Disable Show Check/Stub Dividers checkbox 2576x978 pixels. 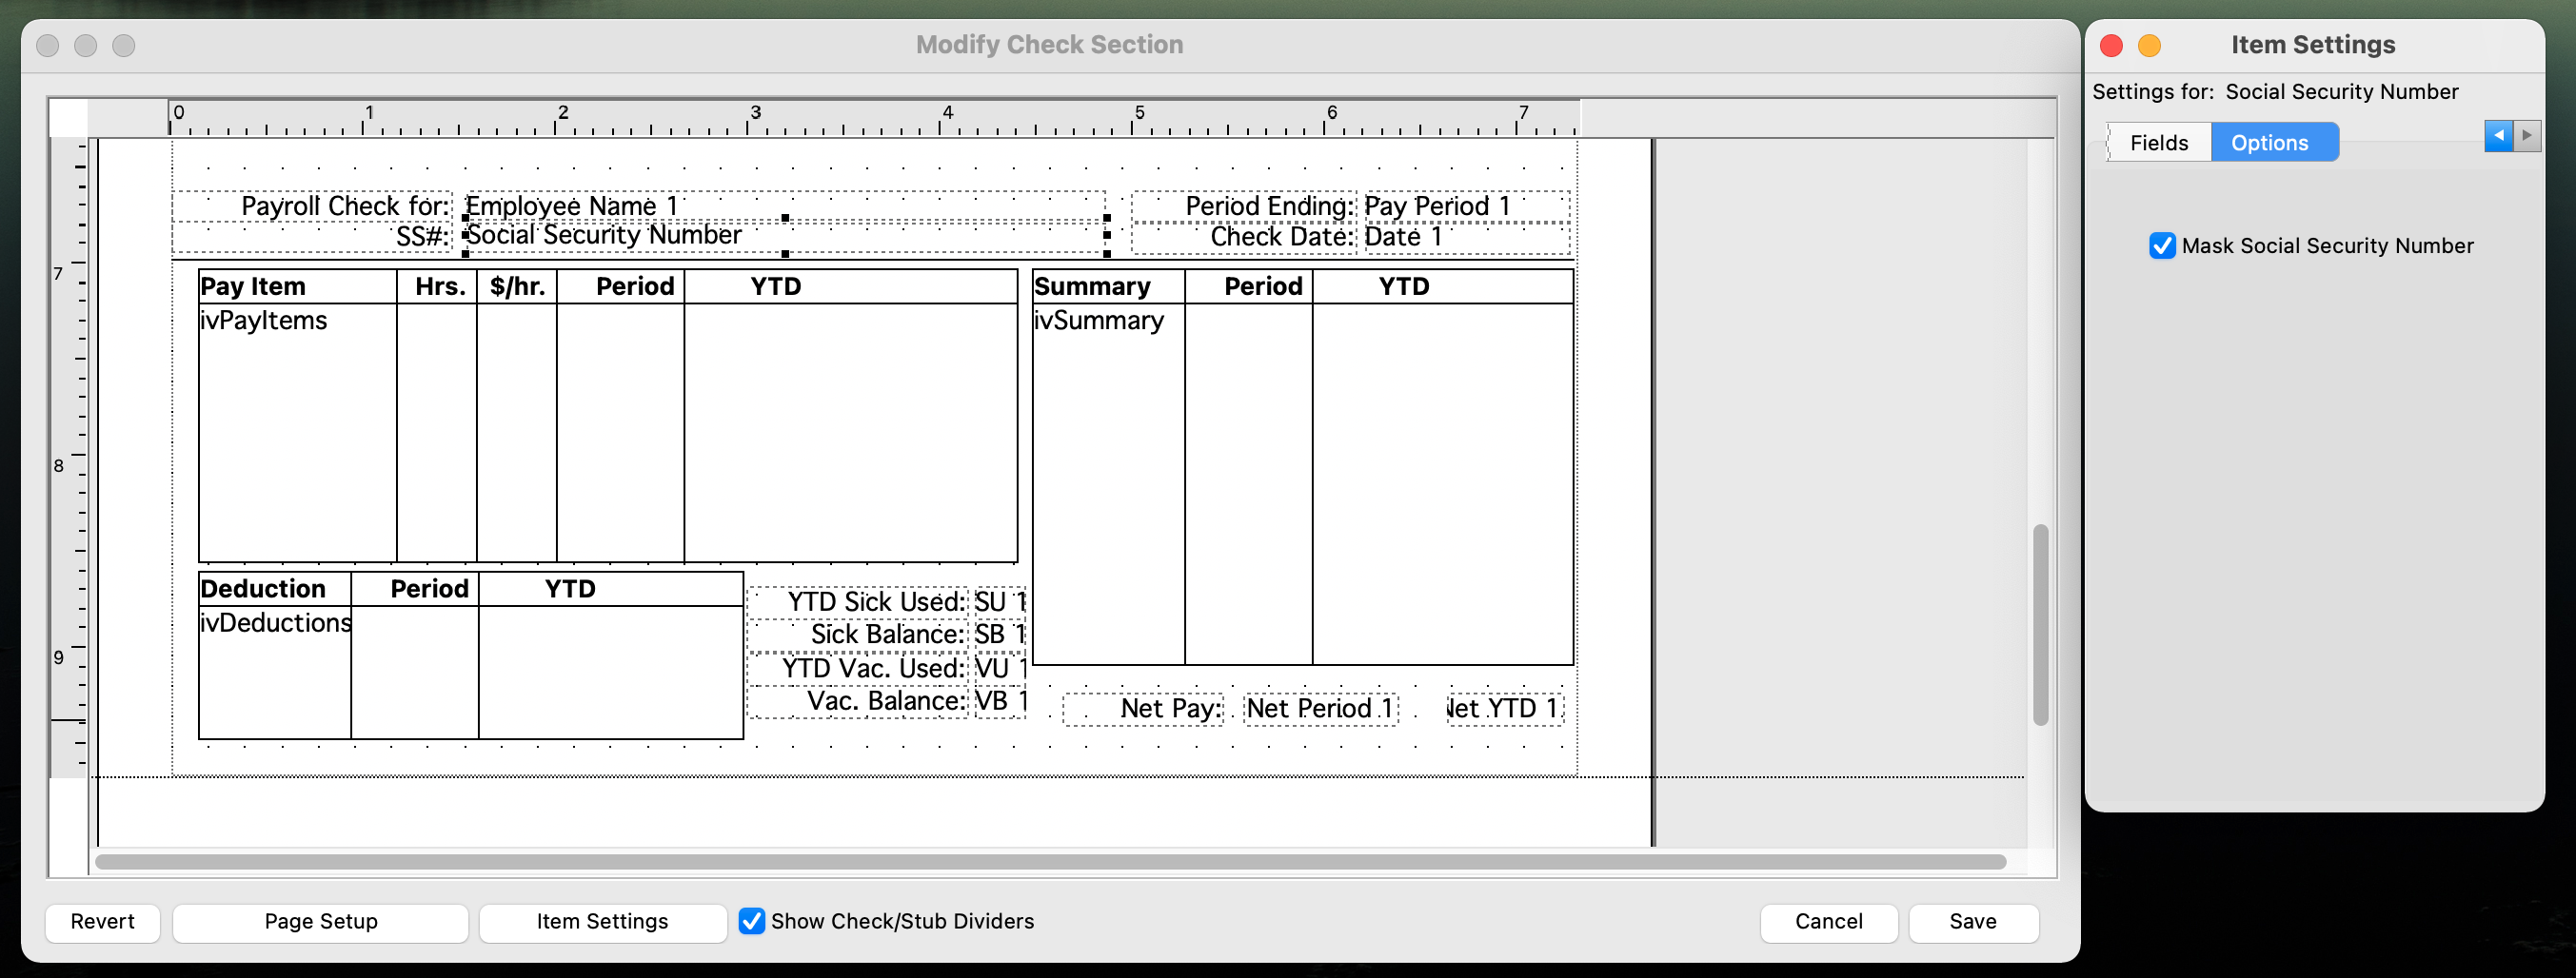click(751, 921)
